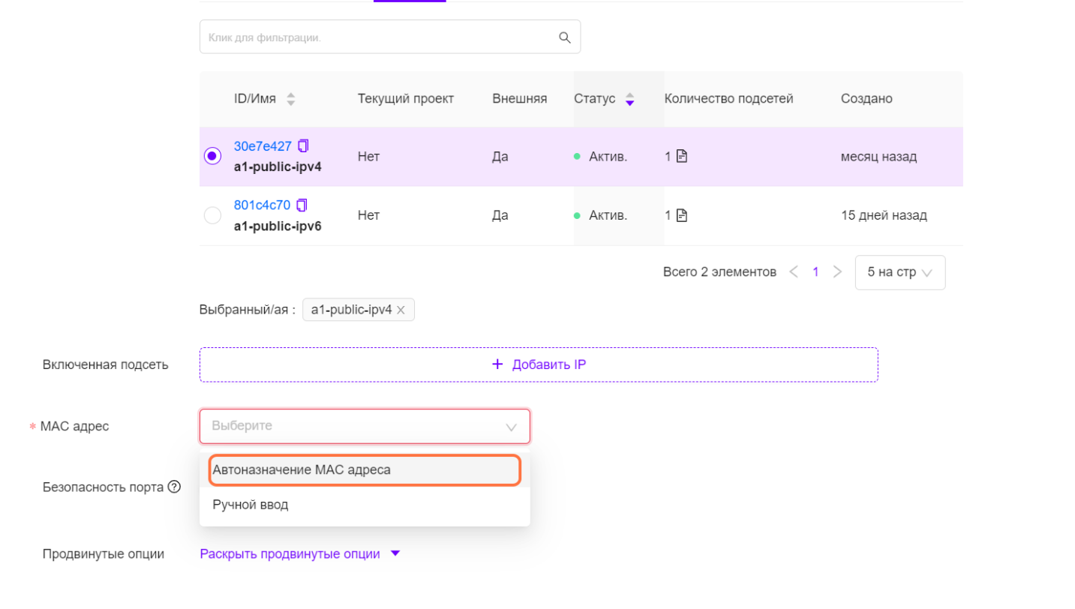Click Актив. status of a1-public-ipv6 row
Viewport: 1075px width, 609px height.
click(x=601, y=215)
